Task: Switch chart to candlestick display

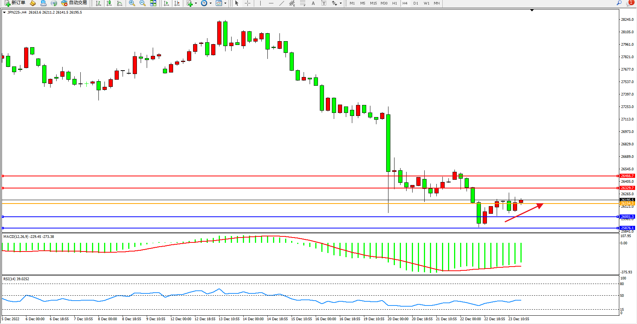Action: (x=109, y=3)
